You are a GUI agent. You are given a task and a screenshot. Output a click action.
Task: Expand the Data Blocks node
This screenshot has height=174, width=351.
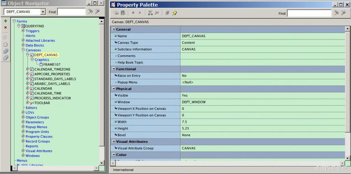(x=23, y=45)
